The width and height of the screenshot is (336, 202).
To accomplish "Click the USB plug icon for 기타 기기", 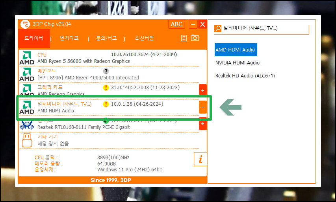I will [x=27, y=140].
